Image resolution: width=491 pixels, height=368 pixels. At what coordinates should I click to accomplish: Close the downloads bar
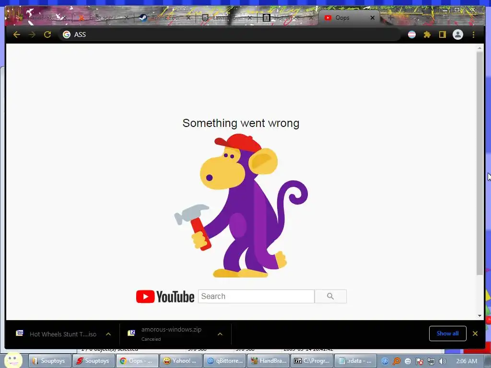coord(475,333)
